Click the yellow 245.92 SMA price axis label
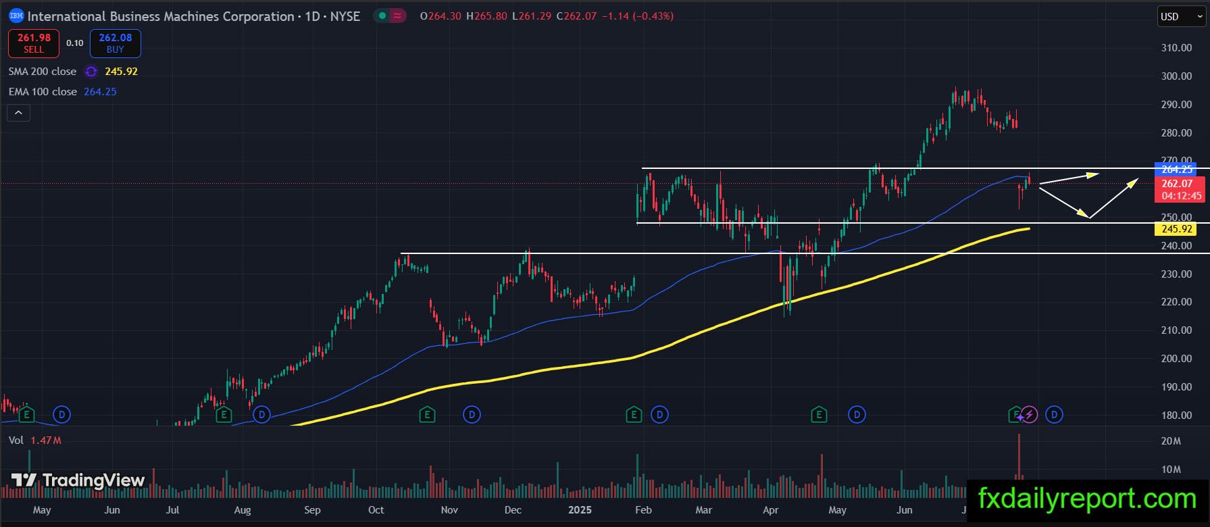The height and width of the screenshot is (527, 1210). [x=1177, y=229]
